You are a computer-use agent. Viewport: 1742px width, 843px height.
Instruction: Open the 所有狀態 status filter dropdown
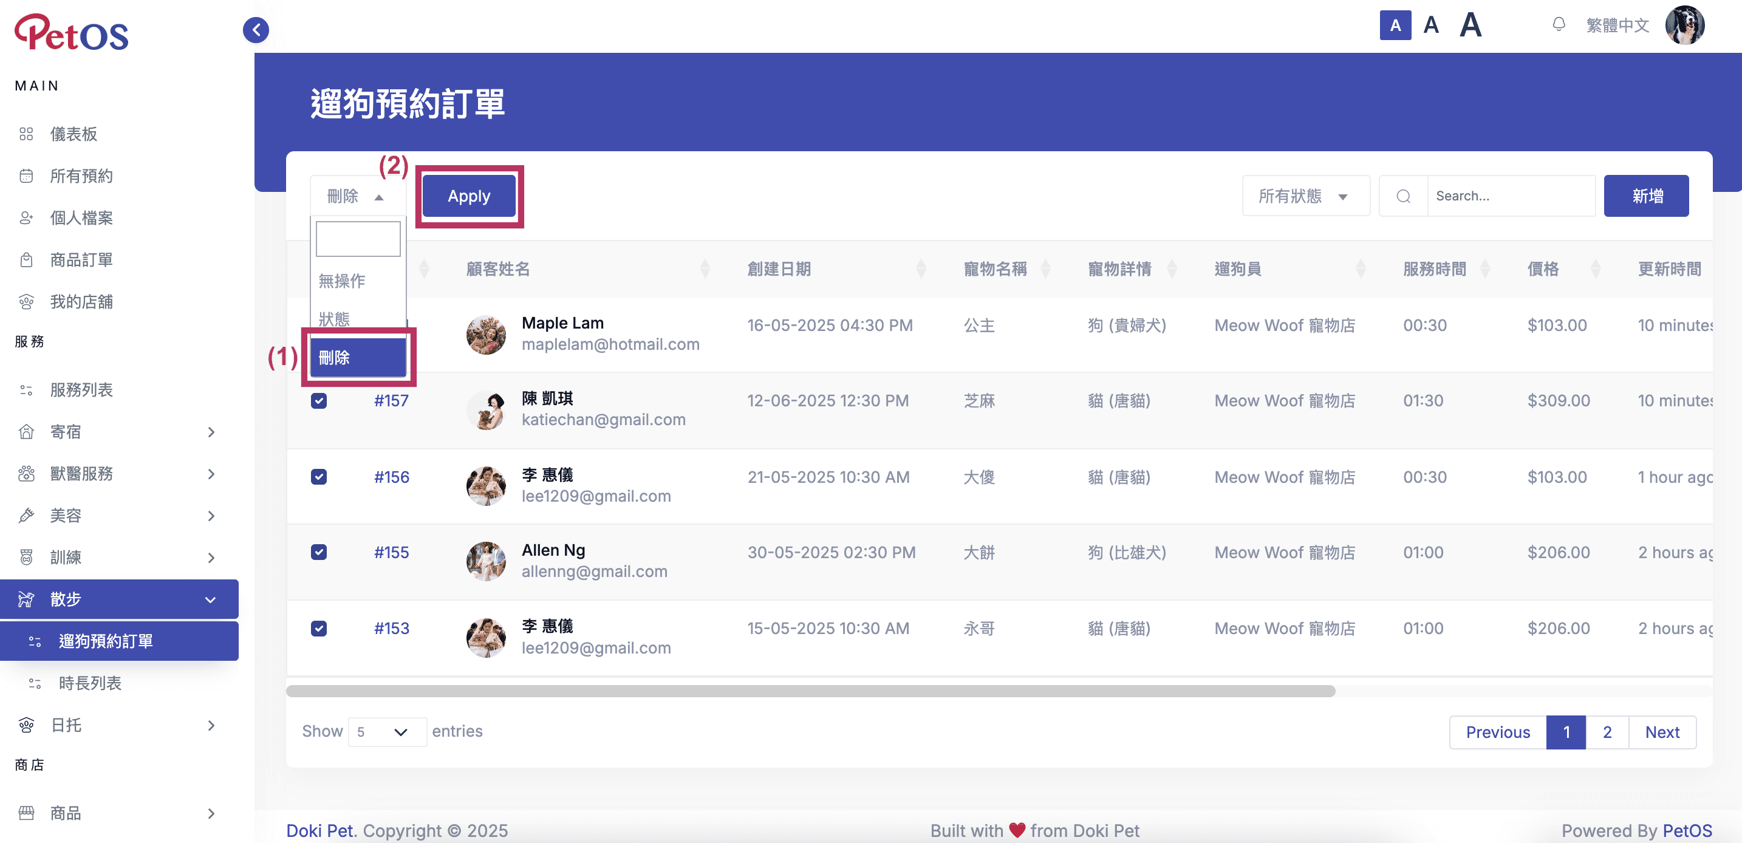point(1306,196)
